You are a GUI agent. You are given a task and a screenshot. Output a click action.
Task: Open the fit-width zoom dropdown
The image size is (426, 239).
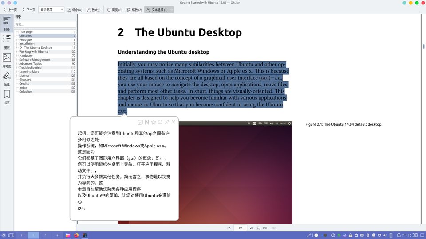pyautogui.click(x=51, y=9)
